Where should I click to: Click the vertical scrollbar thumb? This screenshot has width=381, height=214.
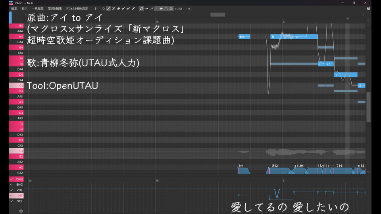coord(368,107)
